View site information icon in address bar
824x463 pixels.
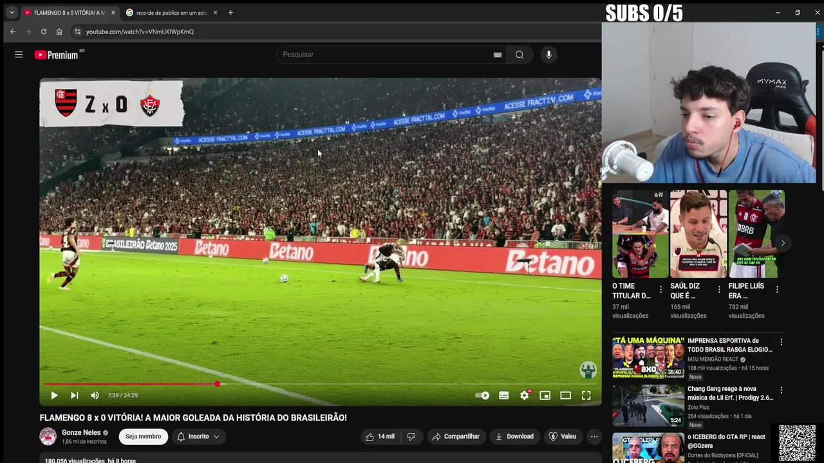coord(77,32)
